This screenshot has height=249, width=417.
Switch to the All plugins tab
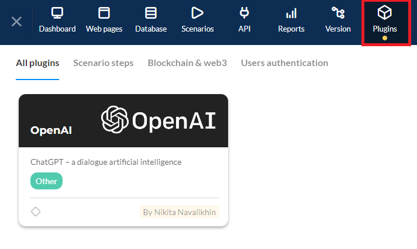37,63
